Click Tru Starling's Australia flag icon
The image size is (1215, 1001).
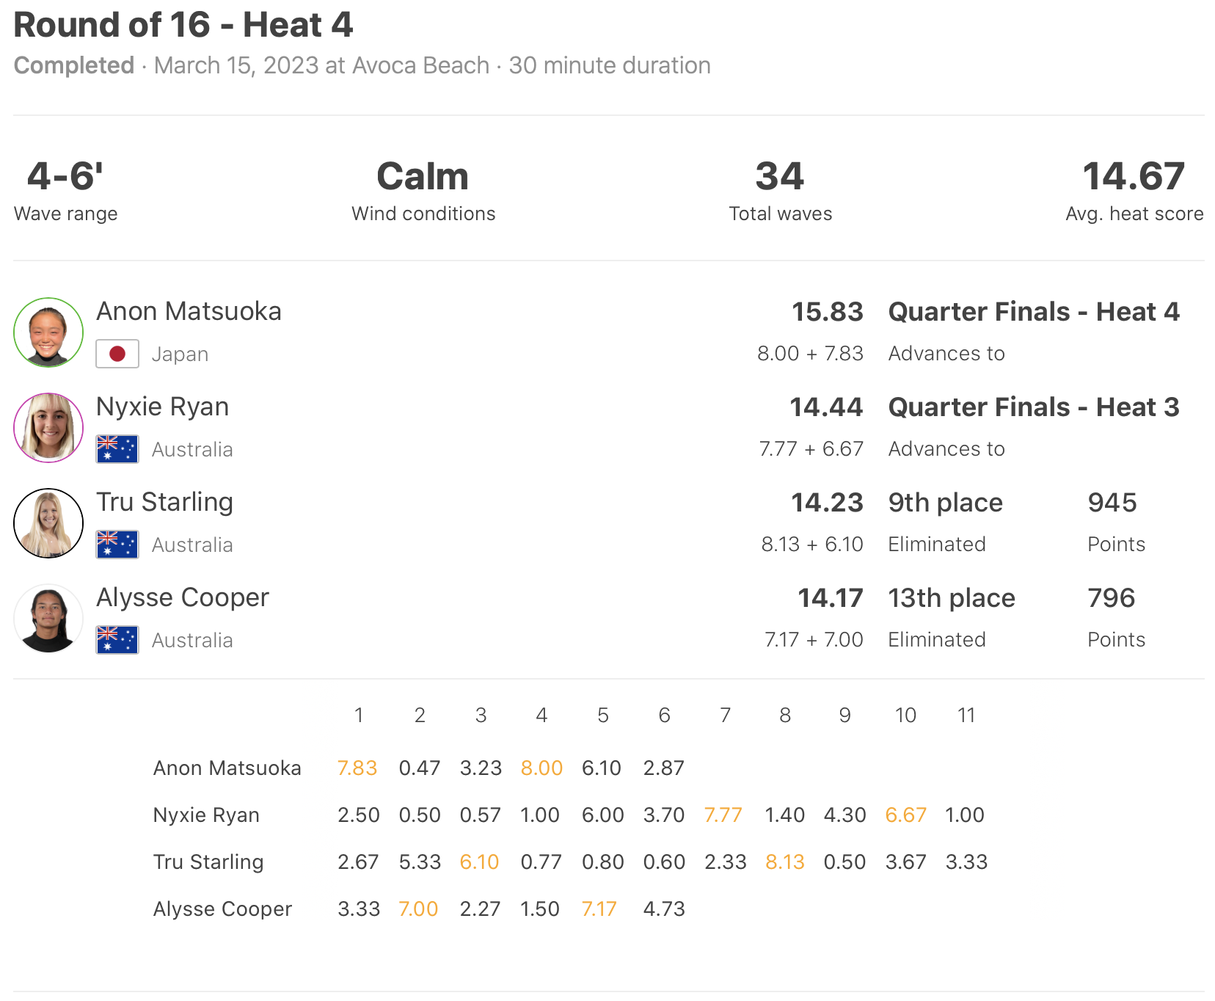coord(117,545)
